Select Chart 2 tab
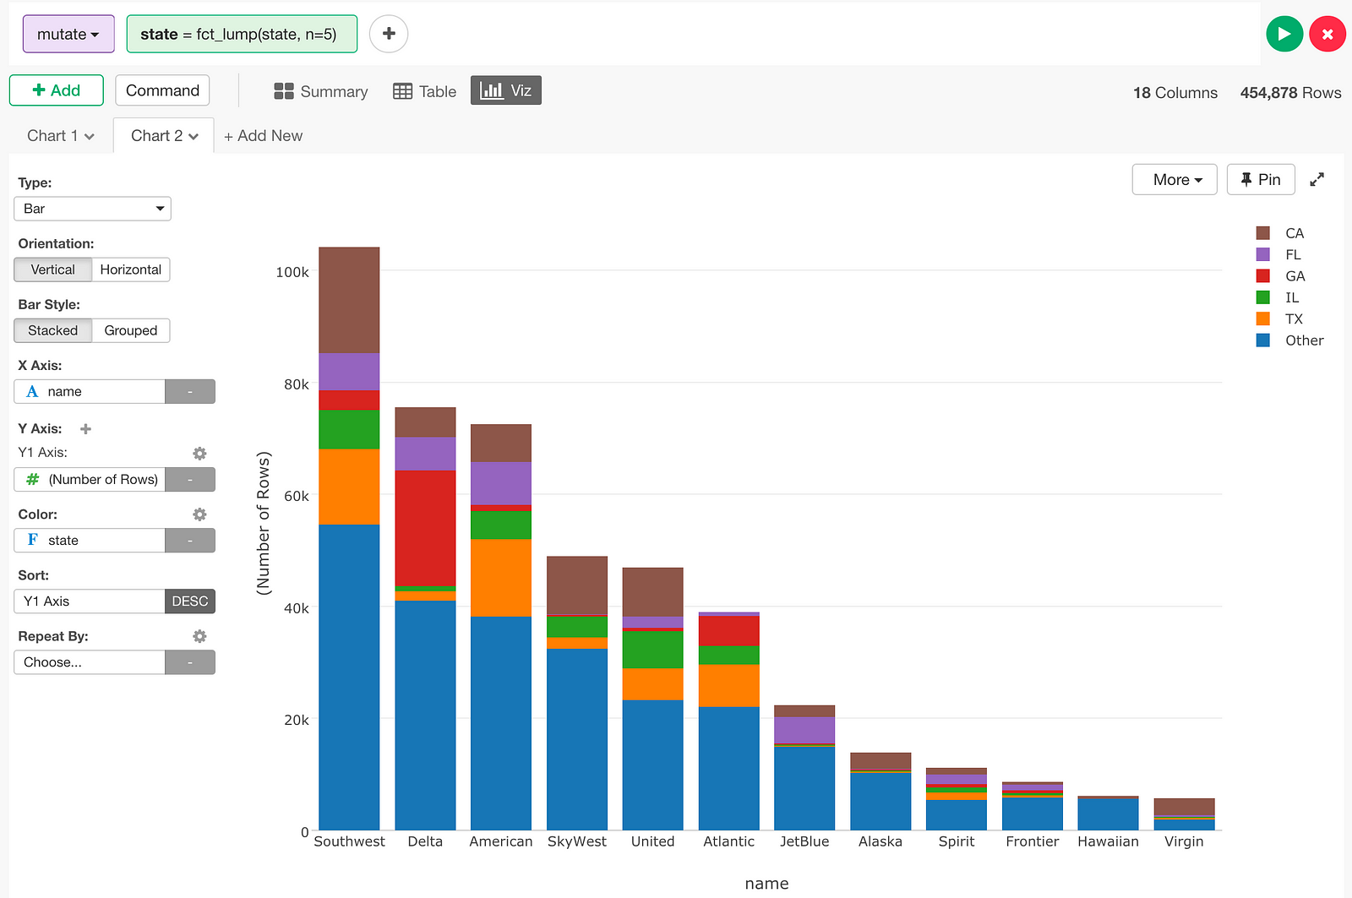1352x898 pixels. tap(164, 136)
